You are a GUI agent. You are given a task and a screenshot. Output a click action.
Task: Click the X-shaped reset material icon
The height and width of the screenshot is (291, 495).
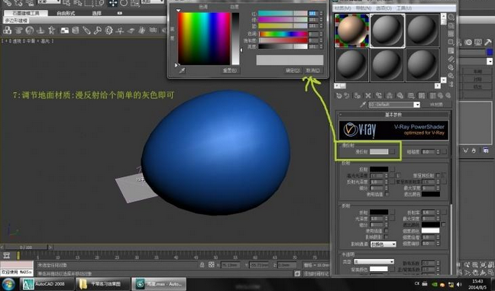(367, 95)
